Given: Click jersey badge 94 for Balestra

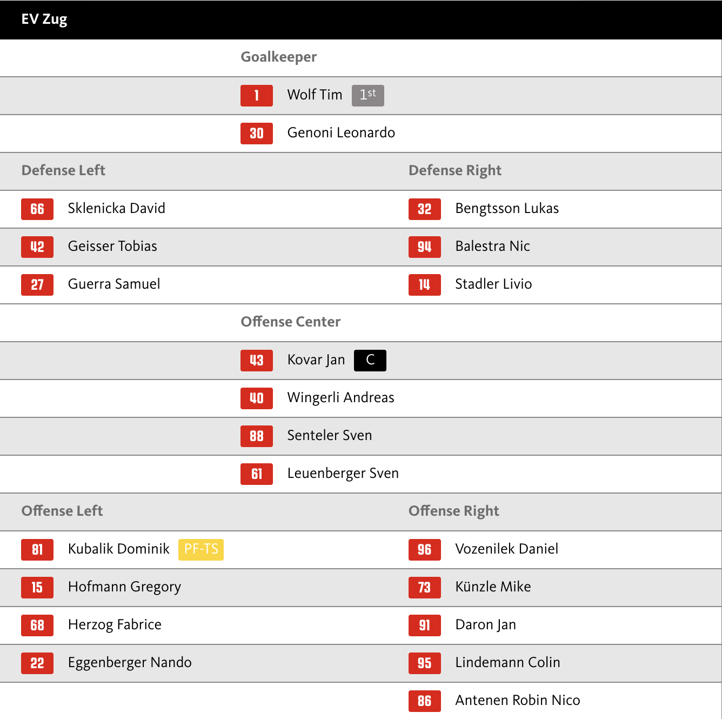Looking at the screenshot, I should click(424, 247).
